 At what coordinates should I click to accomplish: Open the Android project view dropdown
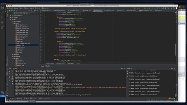pos(13,11)
